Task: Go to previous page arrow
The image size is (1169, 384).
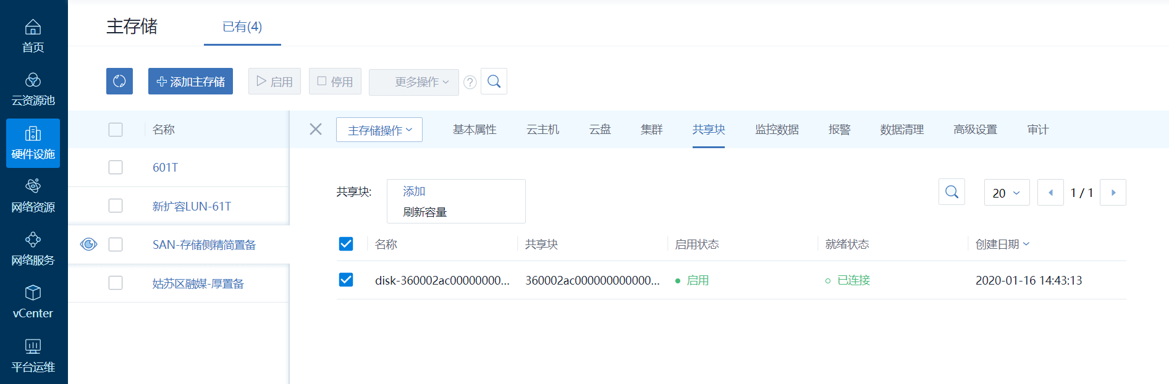Action: point(1050,192)
